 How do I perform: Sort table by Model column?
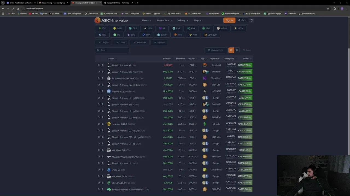112,59
